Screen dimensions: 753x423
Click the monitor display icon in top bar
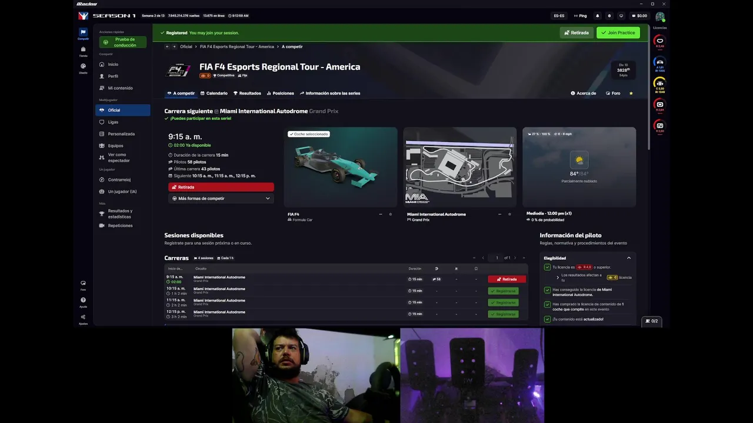[x=621, y=16]
